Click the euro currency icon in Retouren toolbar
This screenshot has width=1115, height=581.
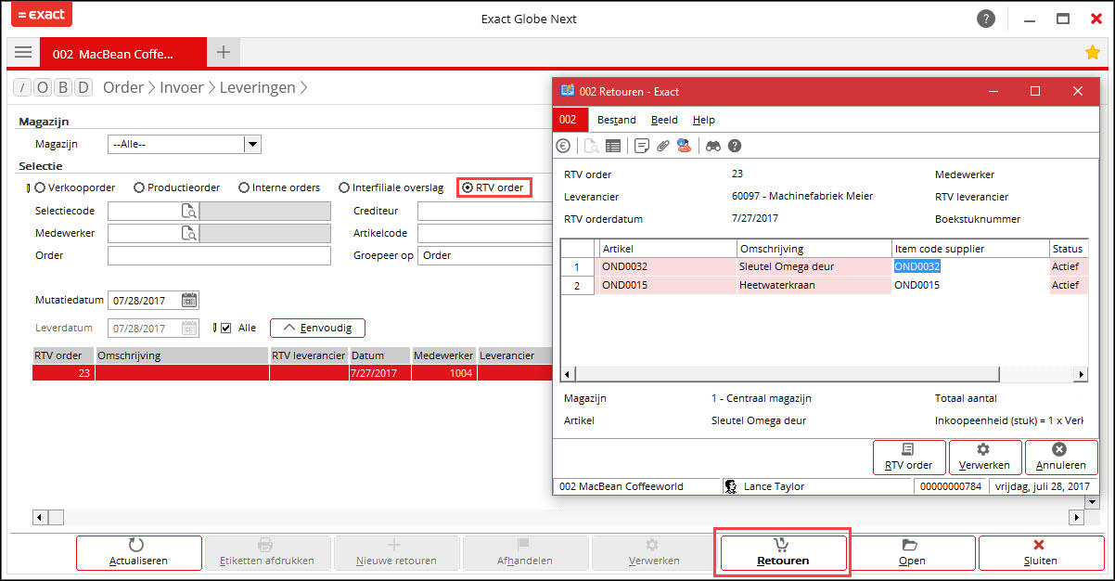coord(563,146)
